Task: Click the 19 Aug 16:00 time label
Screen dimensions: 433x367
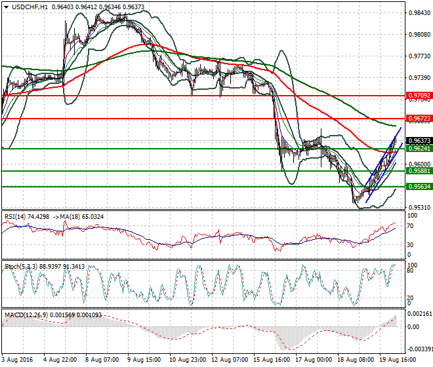Action: (397, 360)
